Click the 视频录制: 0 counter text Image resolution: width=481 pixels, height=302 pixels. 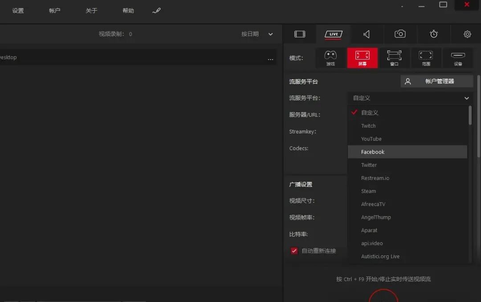click(115, 34)
